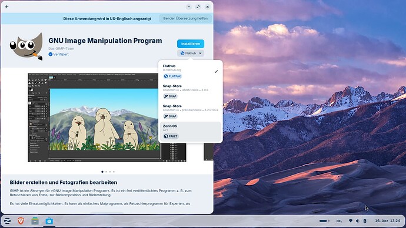Jump to the third screenshot dot

(x=110, y=172)
